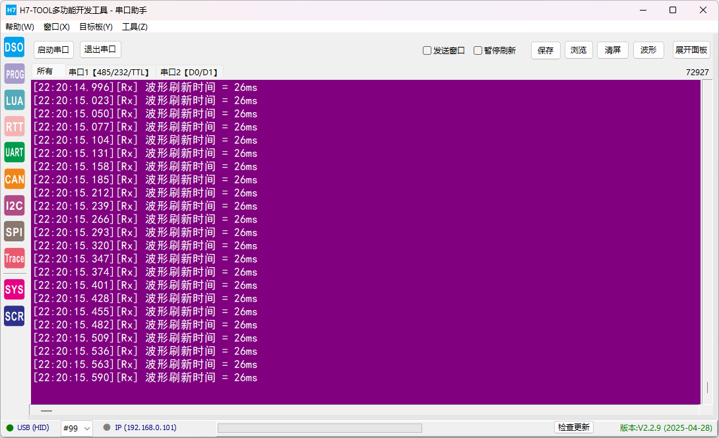Open the 目标板(Y) menu
The image size is (719, 438).
[96, 26]
